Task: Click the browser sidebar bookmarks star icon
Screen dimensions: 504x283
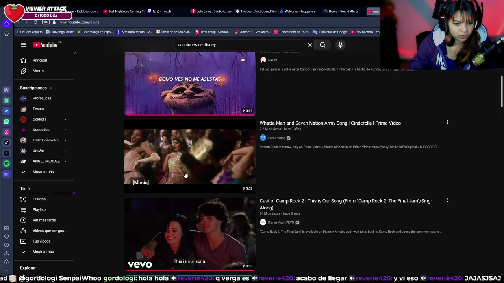Action: [x=6, y=34]
